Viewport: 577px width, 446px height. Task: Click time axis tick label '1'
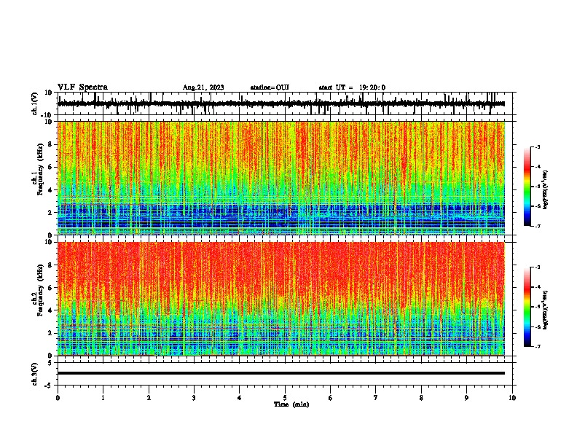click(103, 398)
